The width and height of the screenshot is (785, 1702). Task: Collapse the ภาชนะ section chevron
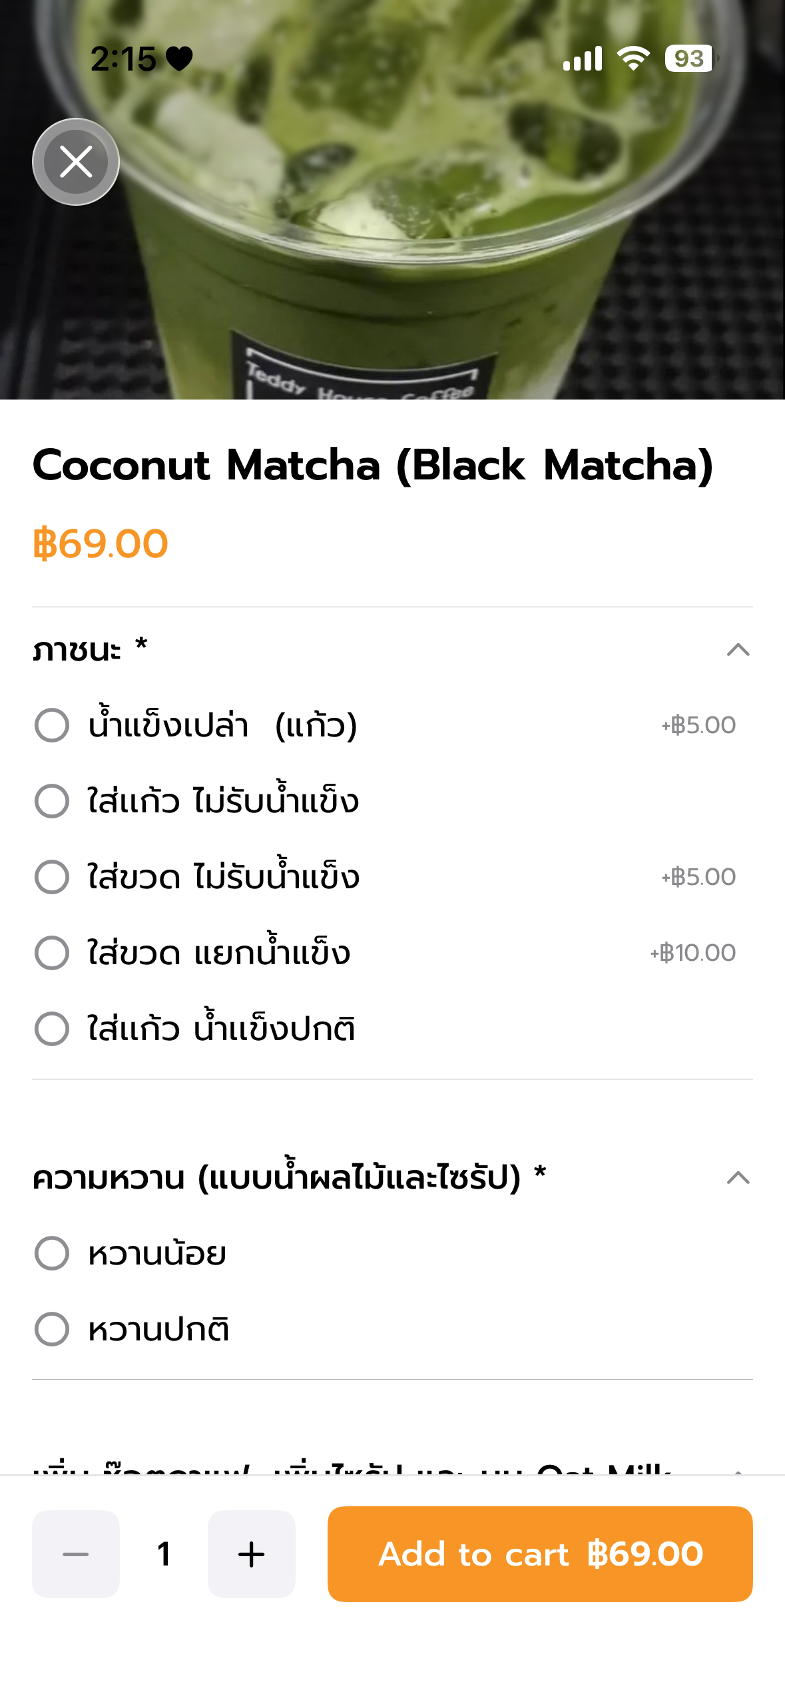tap(738, 650)
